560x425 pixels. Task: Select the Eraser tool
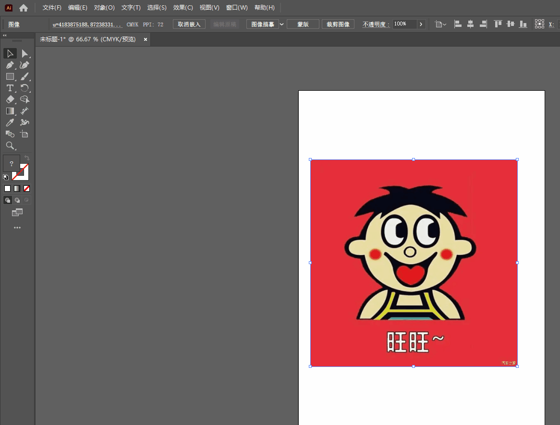click(10, 99)
